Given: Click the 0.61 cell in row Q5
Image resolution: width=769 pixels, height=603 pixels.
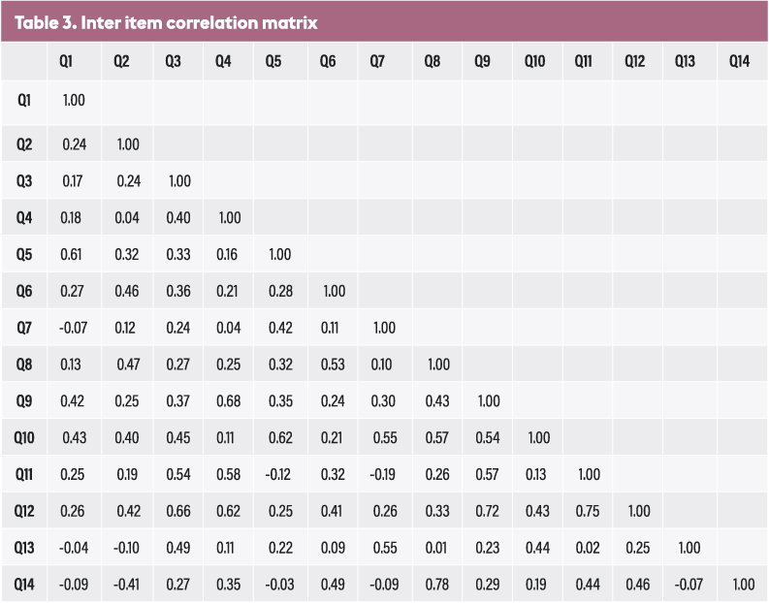Looking at the screenshot, I should tap(74, 254).
